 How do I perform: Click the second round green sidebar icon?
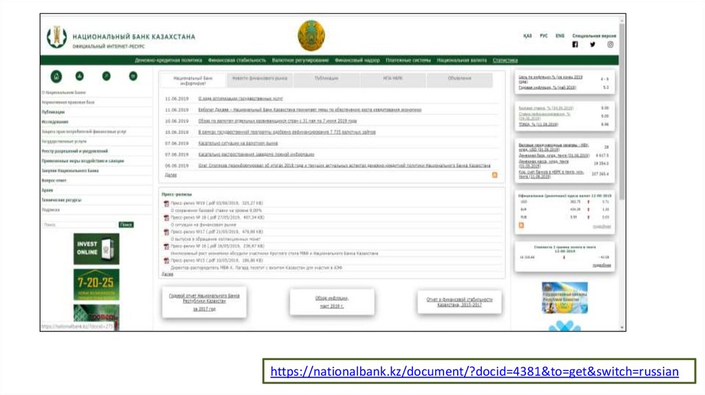pyautogui.click(x=80, y=76)
